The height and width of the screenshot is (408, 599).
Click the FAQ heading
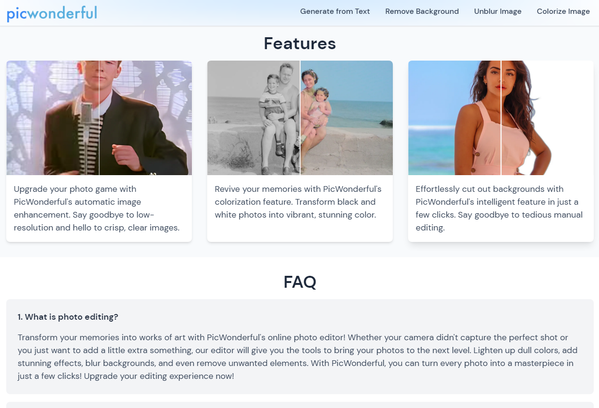[300, 282]
